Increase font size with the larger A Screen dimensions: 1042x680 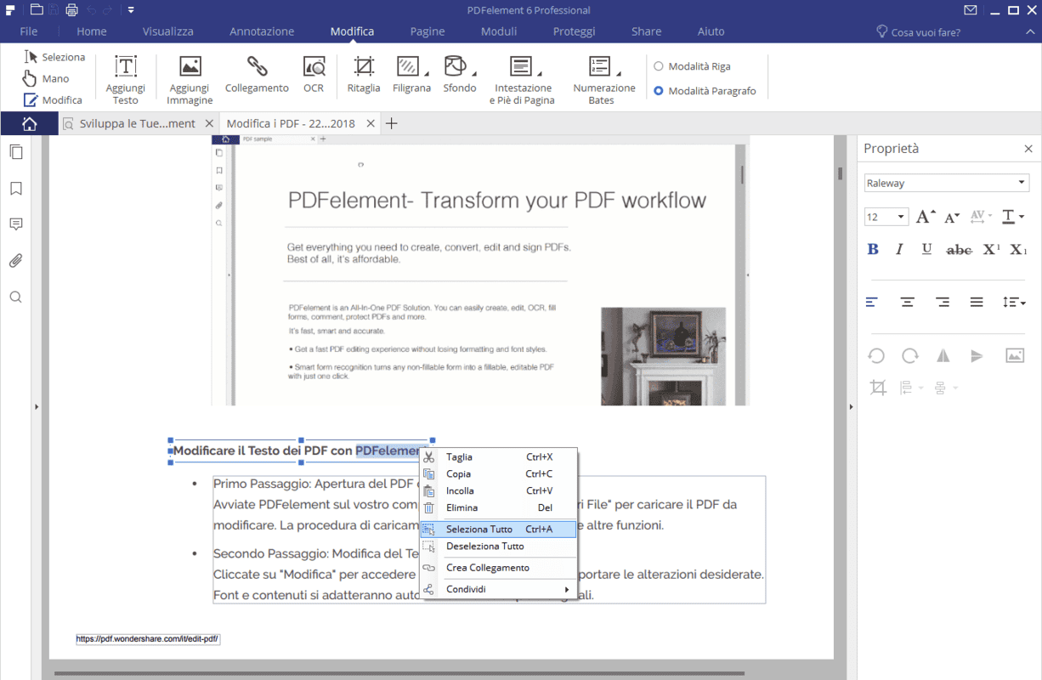click(x=926, y=217)
